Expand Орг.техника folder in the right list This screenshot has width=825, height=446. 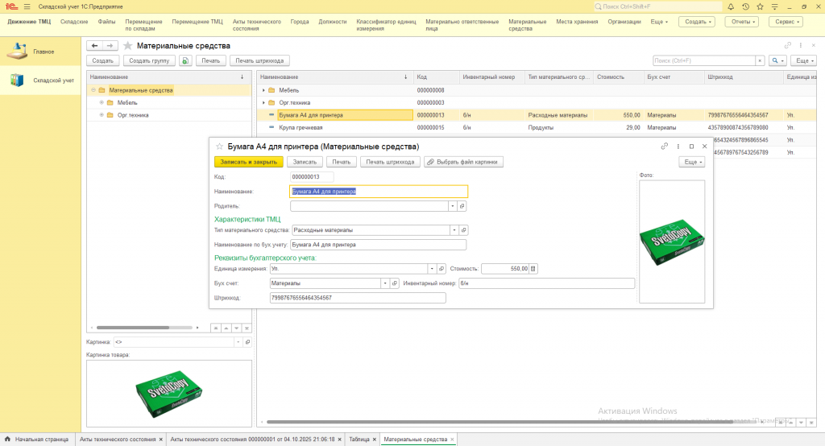click(263, 103)
